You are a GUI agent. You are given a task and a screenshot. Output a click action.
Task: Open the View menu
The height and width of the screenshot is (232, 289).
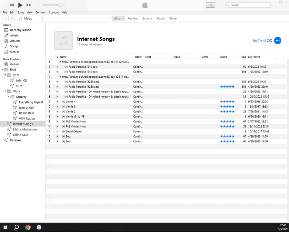[x=29, y=13]
